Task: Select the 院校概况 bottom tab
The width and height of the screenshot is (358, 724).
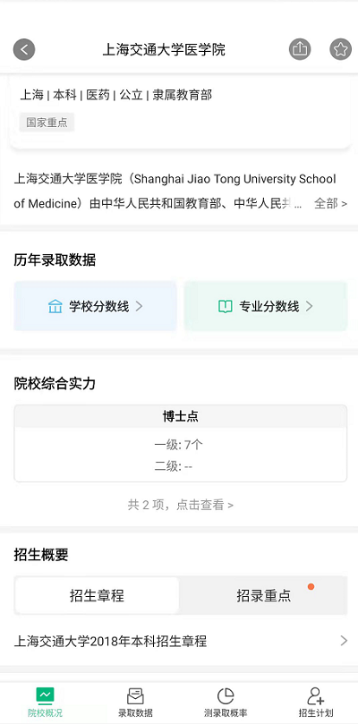Action: [45, 702]
